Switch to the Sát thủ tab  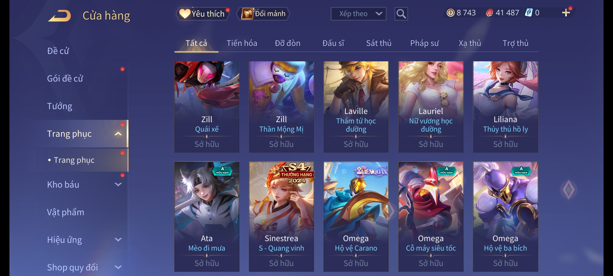tap(379, 43)
